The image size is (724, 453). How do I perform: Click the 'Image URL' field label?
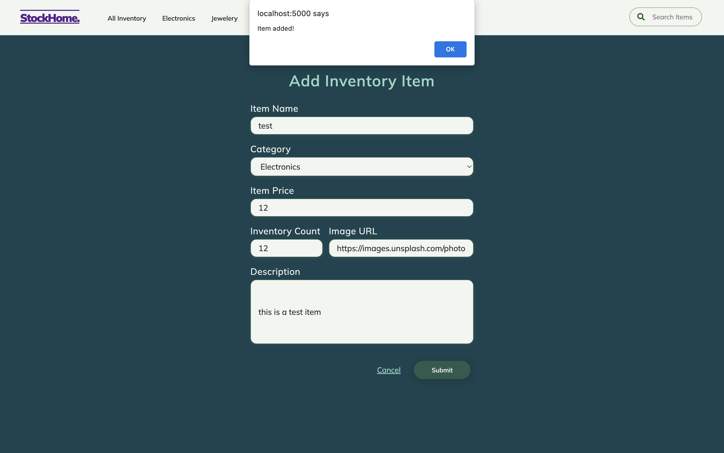pyautogui.click(x=353, y=231)
